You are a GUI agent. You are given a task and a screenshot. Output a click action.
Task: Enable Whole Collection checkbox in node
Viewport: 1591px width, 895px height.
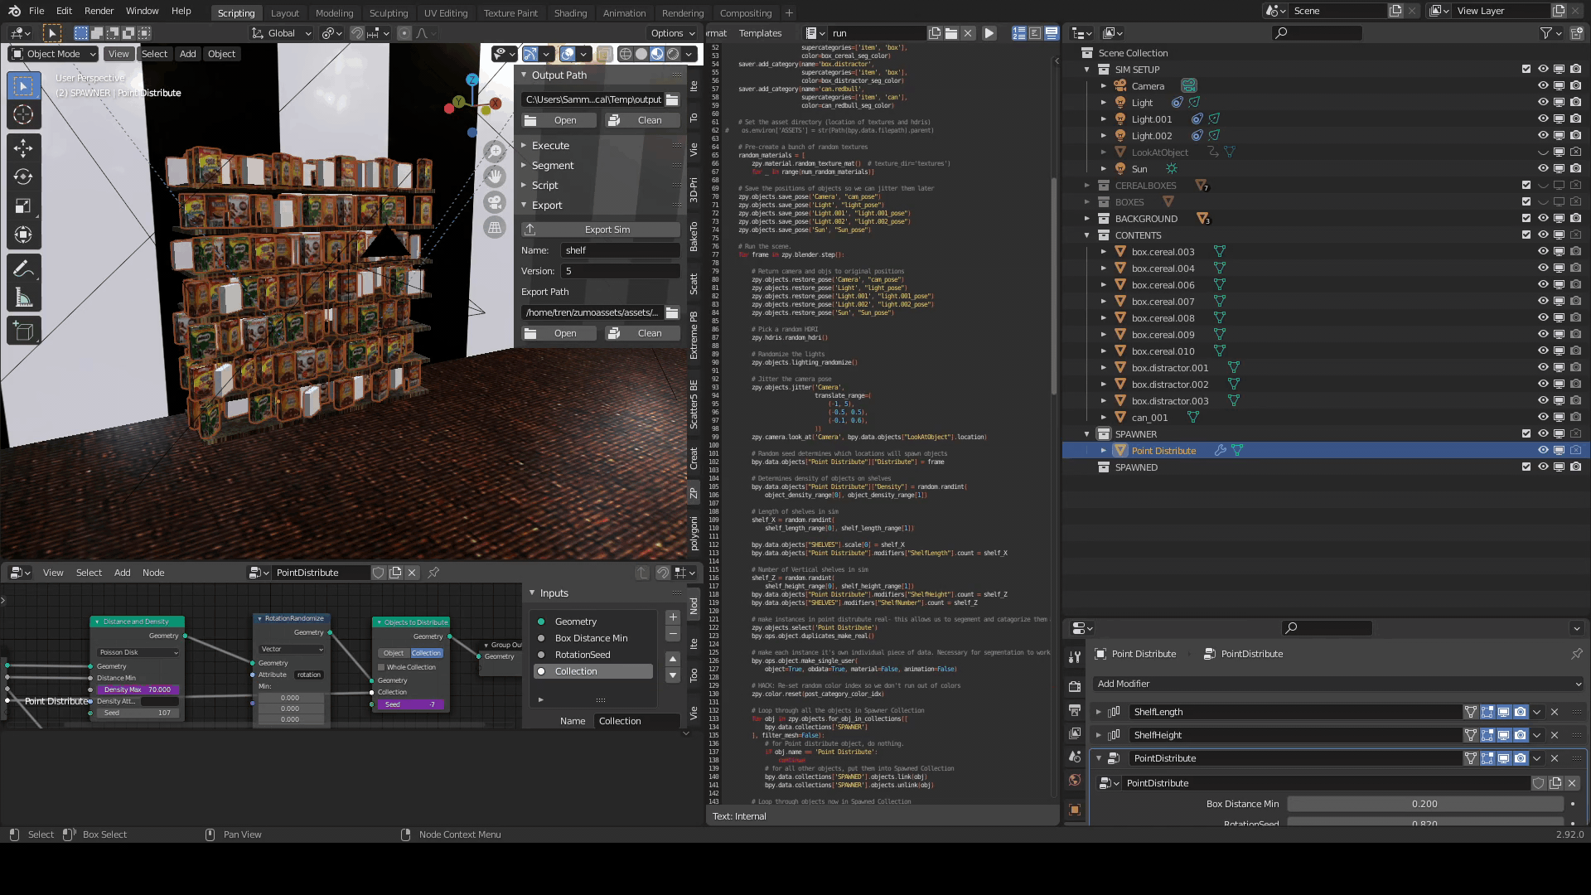(381, 667)
